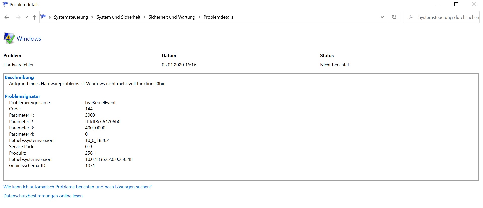Click the Windows heading text
Viewport: 483px width, 208px height.
(x=29, y=39)
